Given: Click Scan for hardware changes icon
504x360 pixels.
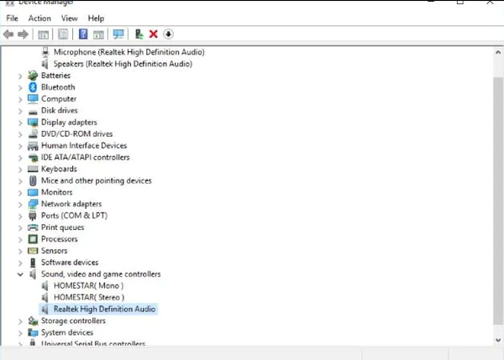Looking at the screenshot, I should [x=118, y=34].
